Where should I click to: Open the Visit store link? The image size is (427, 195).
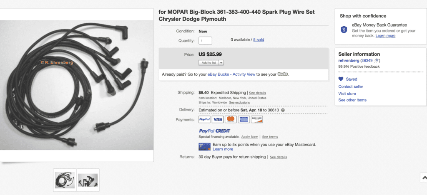[x=347, y=94]
